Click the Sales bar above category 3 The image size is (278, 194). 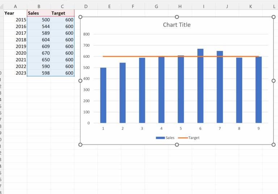[x=142, y=90]
